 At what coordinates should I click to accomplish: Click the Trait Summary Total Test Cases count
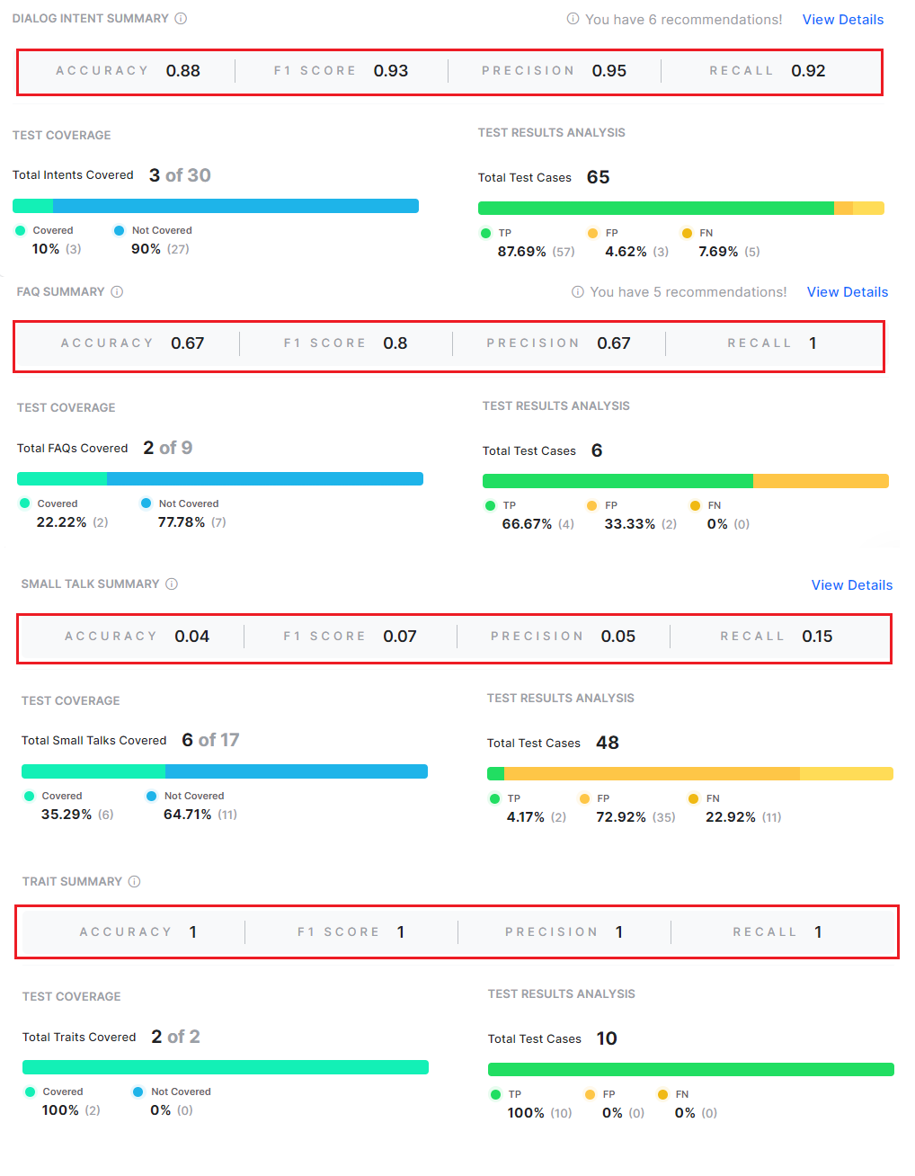(x=607, y=1038)
